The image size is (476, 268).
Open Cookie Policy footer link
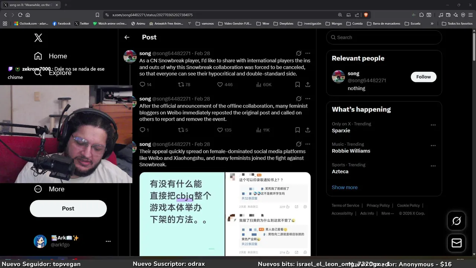[408, 205]
